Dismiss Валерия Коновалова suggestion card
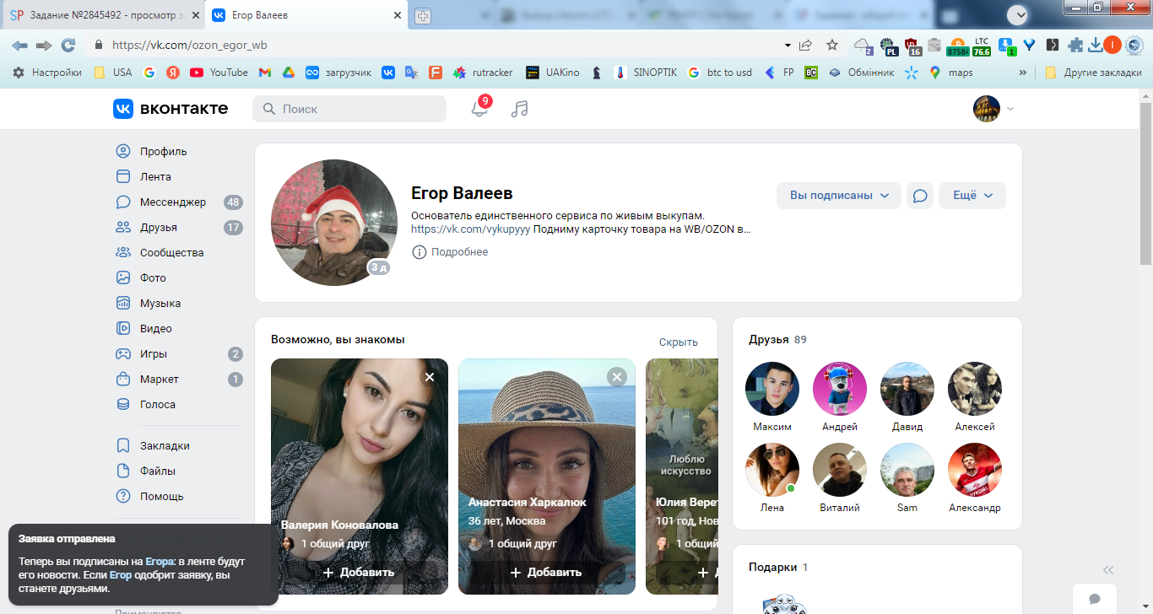1153x614 pixels. [x=430, y=377]
